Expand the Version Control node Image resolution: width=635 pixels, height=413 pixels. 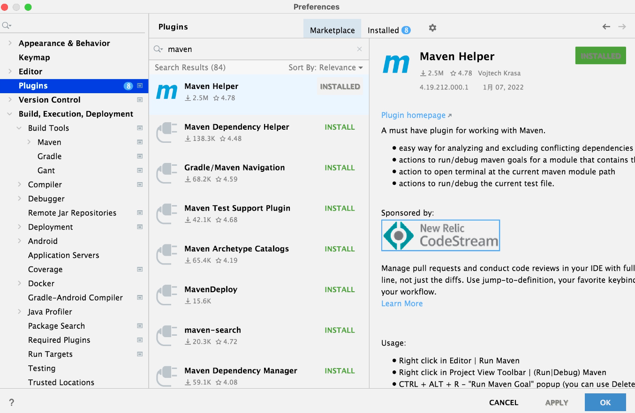(10, 100)
